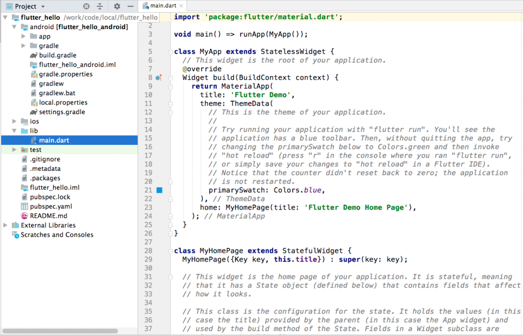Viewport: 523px width, 335px height.
Task: Hide the Project panel with minus icon
Action: 130,6
